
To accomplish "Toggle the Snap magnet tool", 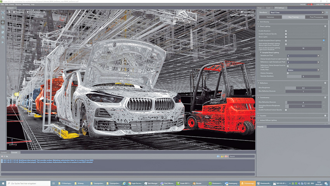I will (x=3, y=37).
